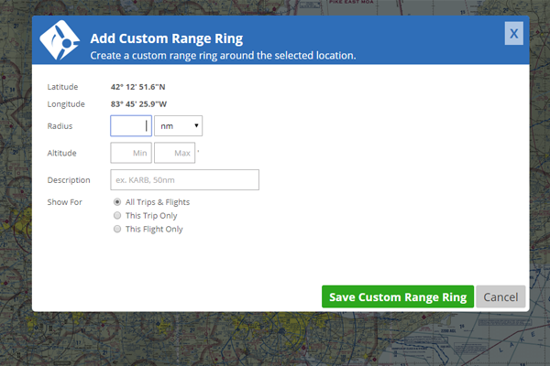
Task: Click the longitude value 83° 45' 25.9"W
Action: point(144,104)
